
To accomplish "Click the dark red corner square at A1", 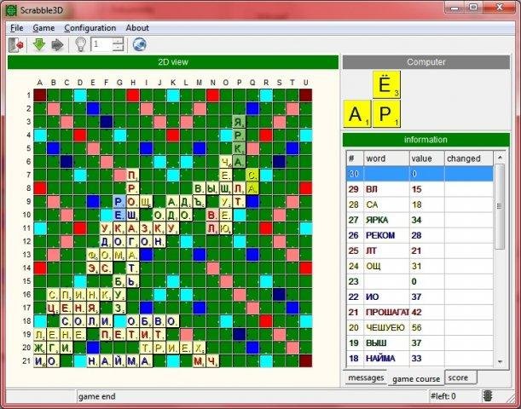I will [x=40, y=95].
